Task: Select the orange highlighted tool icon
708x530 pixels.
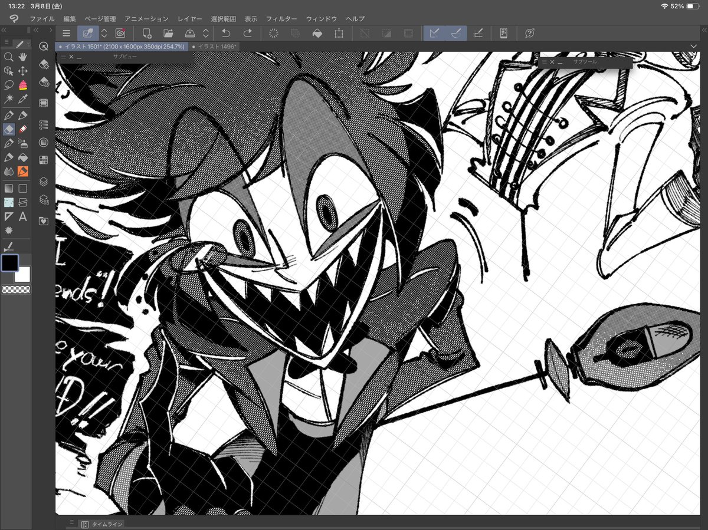Action: 23,171
